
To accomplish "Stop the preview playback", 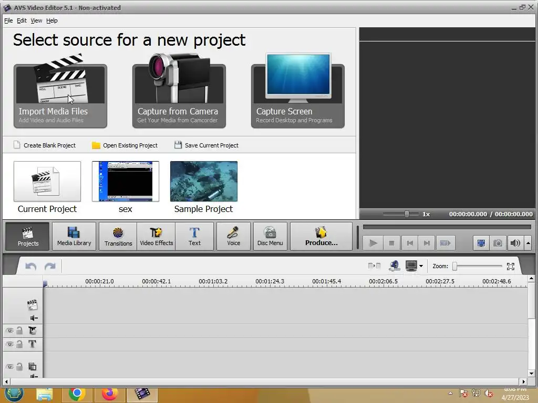I will click(391, 243).
